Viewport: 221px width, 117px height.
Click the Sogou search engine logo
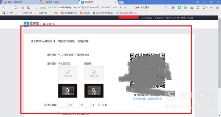(136, 7)
